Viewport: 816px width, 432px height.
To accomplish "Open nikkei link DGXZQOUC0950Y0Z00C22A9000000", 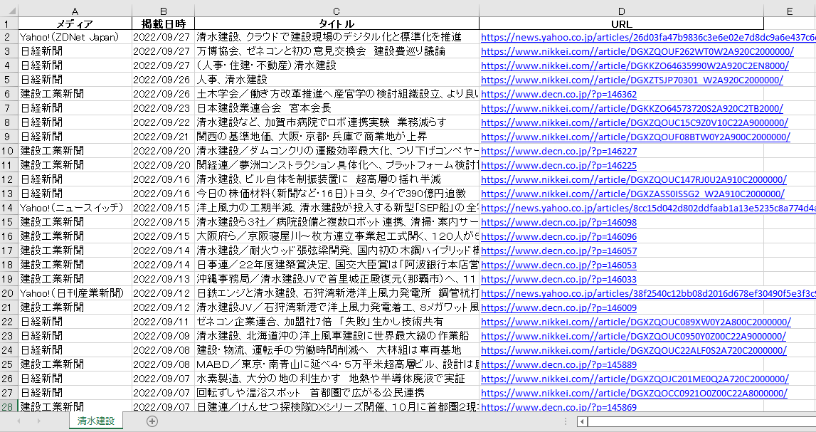I will [x=633, y=336].
